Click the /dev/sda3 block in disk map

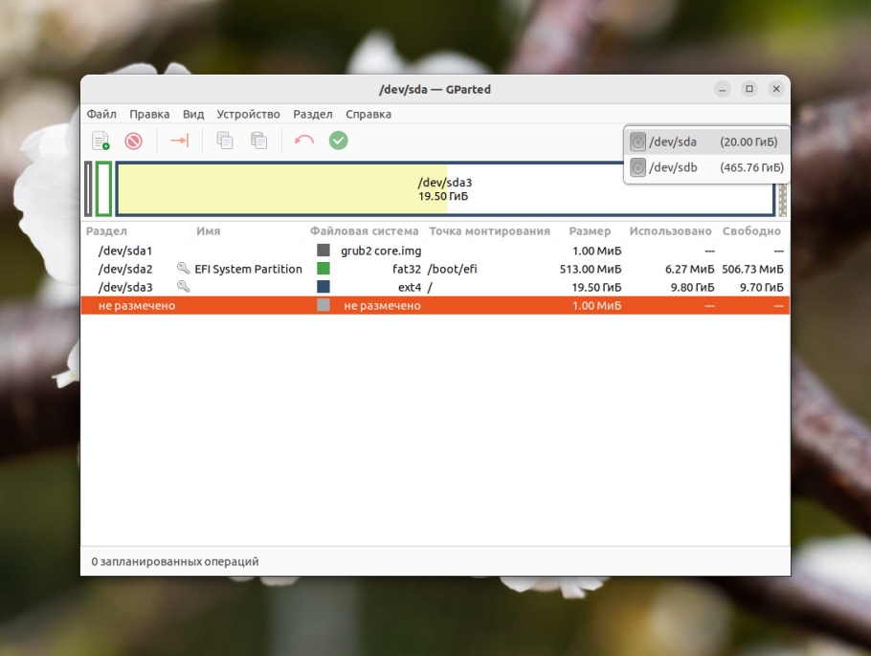pyautogui.click(x=445, y=188)
